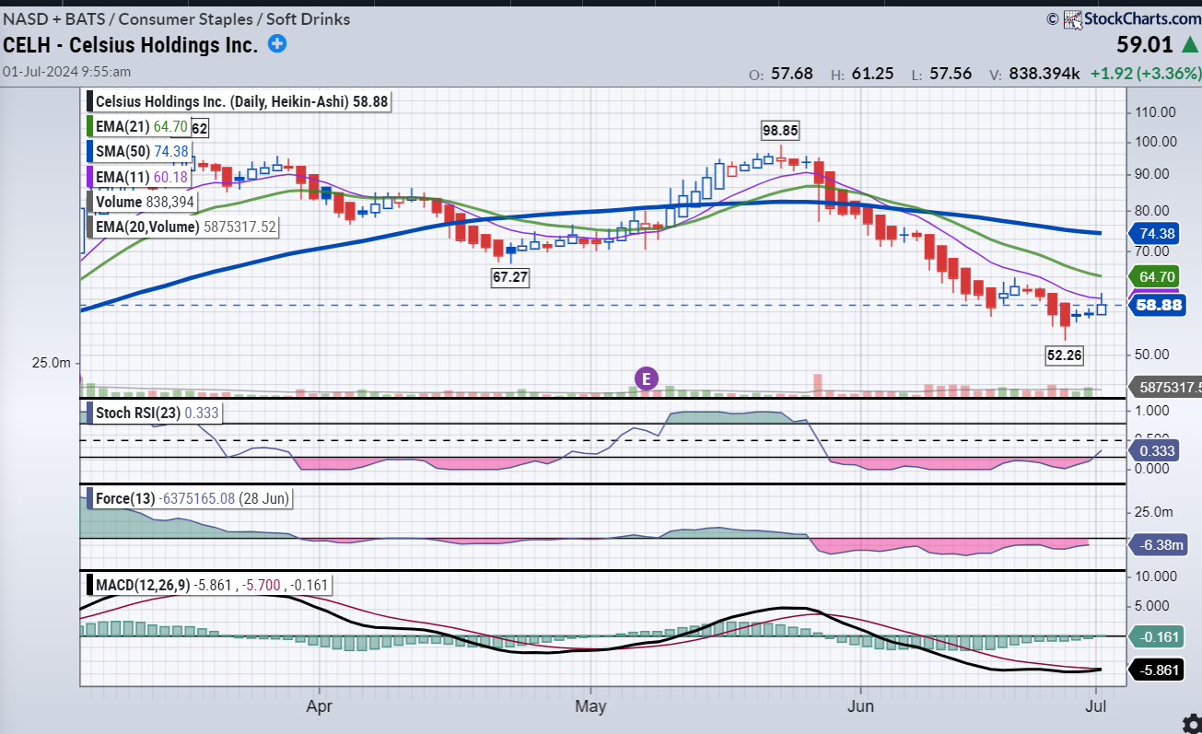Viewport: 1202px width, 734px height.
Task: Click the high value 'H: 61.25'
Action: (862, 74)
